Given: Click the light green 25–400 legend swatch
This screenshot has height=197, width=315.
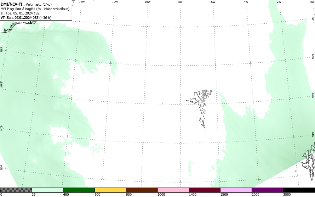Looking at the screenshot, I should point(48,190).
